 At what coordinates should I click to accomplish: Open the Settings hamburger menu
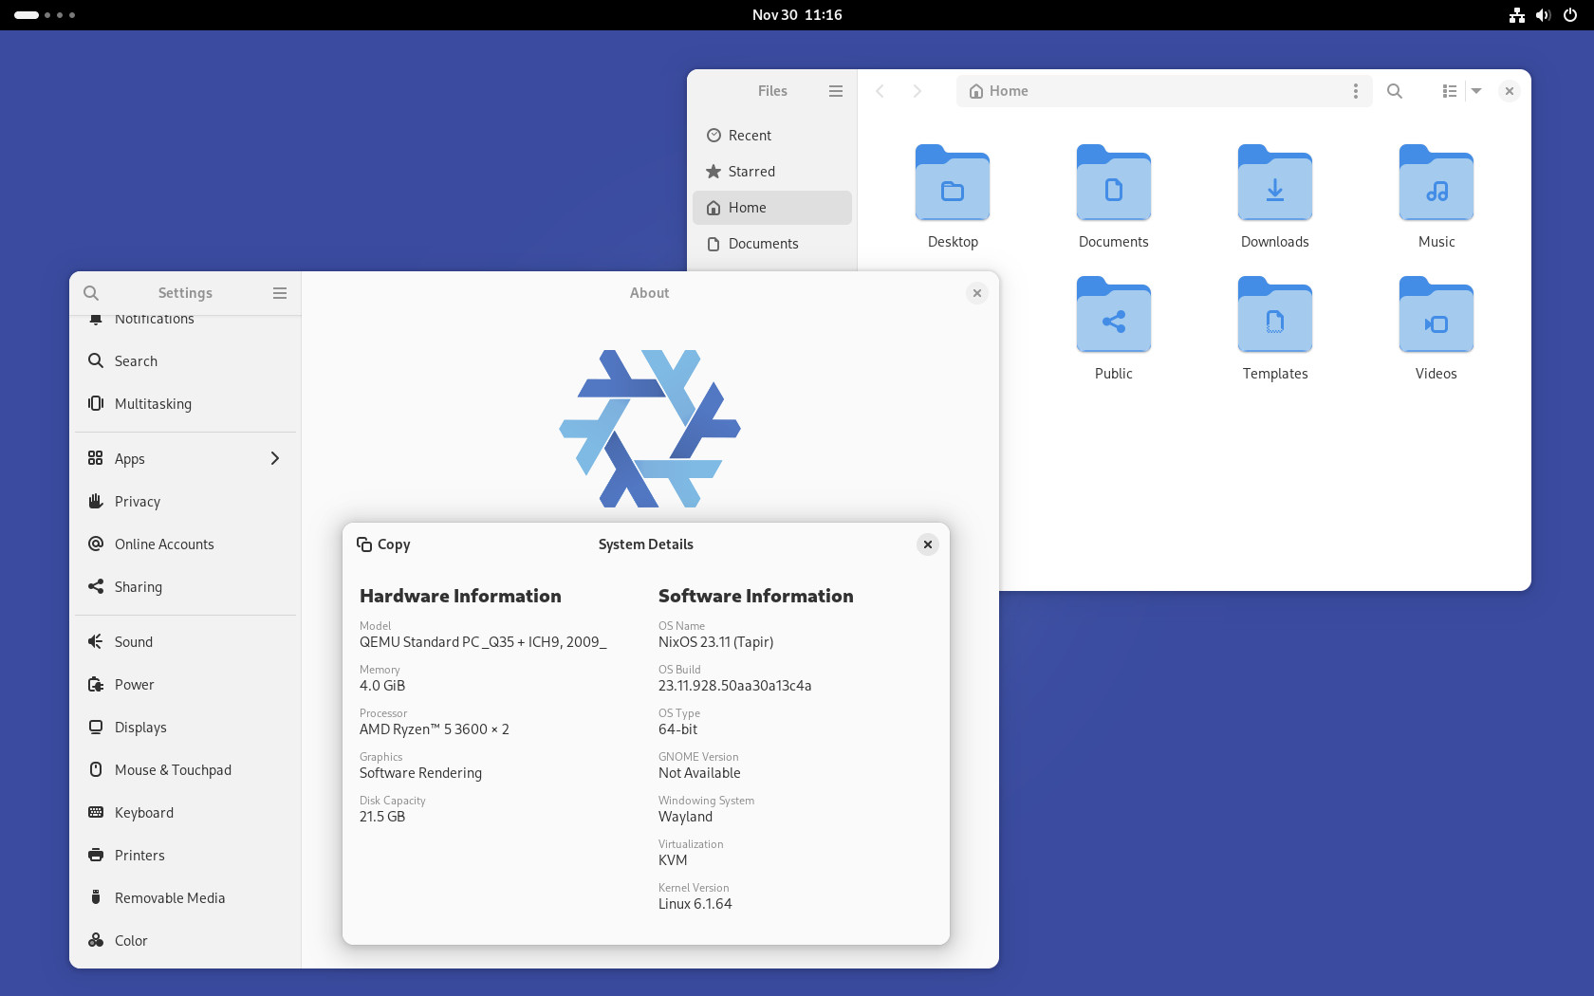[x=280, y=293]
